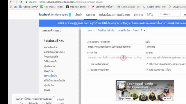Screen dimensions: 186x104
Task: Click the share button in page preview
Action: pos(167,98)
